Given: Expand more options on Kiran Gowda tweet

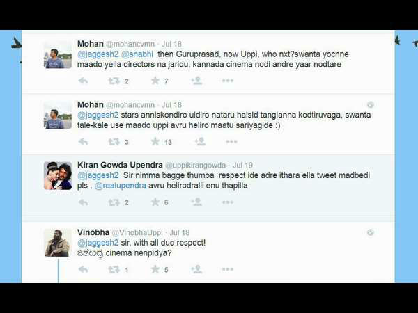Looking at the screenshot, I should tap(228, 202).
